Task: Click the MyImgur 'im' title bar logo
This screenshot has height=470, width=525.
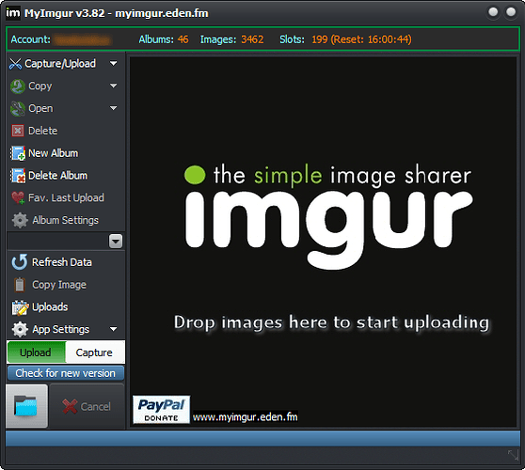Action: (x=13, y=13)
